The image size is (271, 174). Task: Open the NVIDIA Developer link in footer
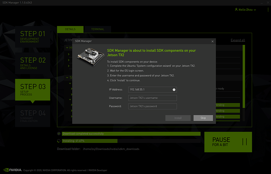pos(98,170)
